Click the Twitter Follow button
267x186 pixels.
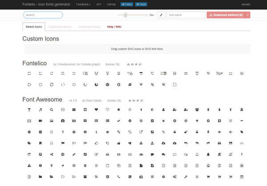tap(127, 4)
